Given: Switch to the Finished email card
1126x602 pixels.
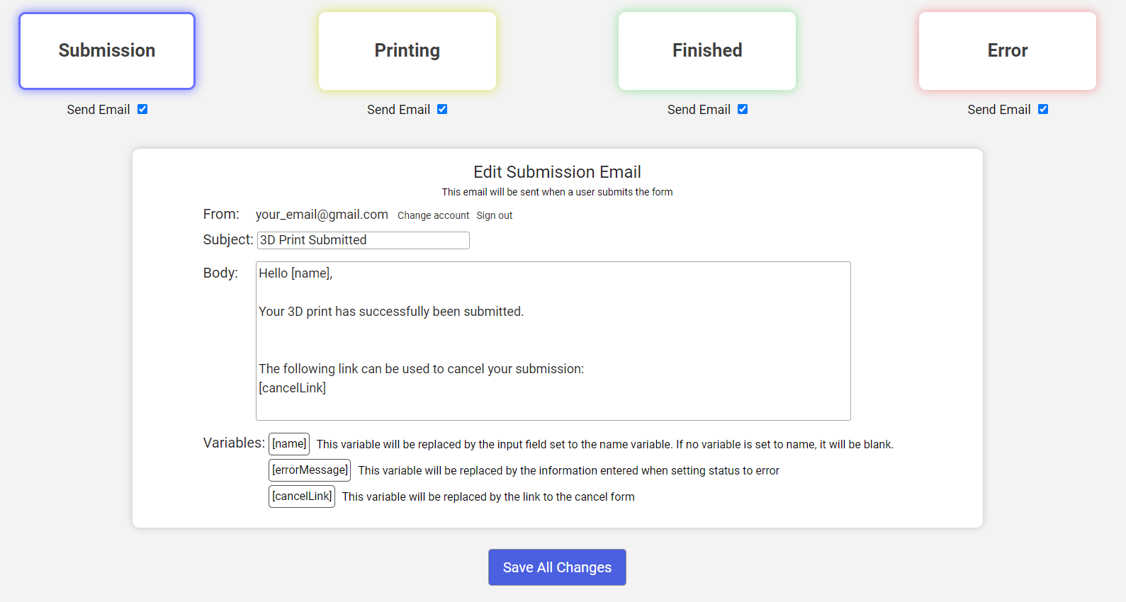Looking at the screenshot, I should (707, 51).
